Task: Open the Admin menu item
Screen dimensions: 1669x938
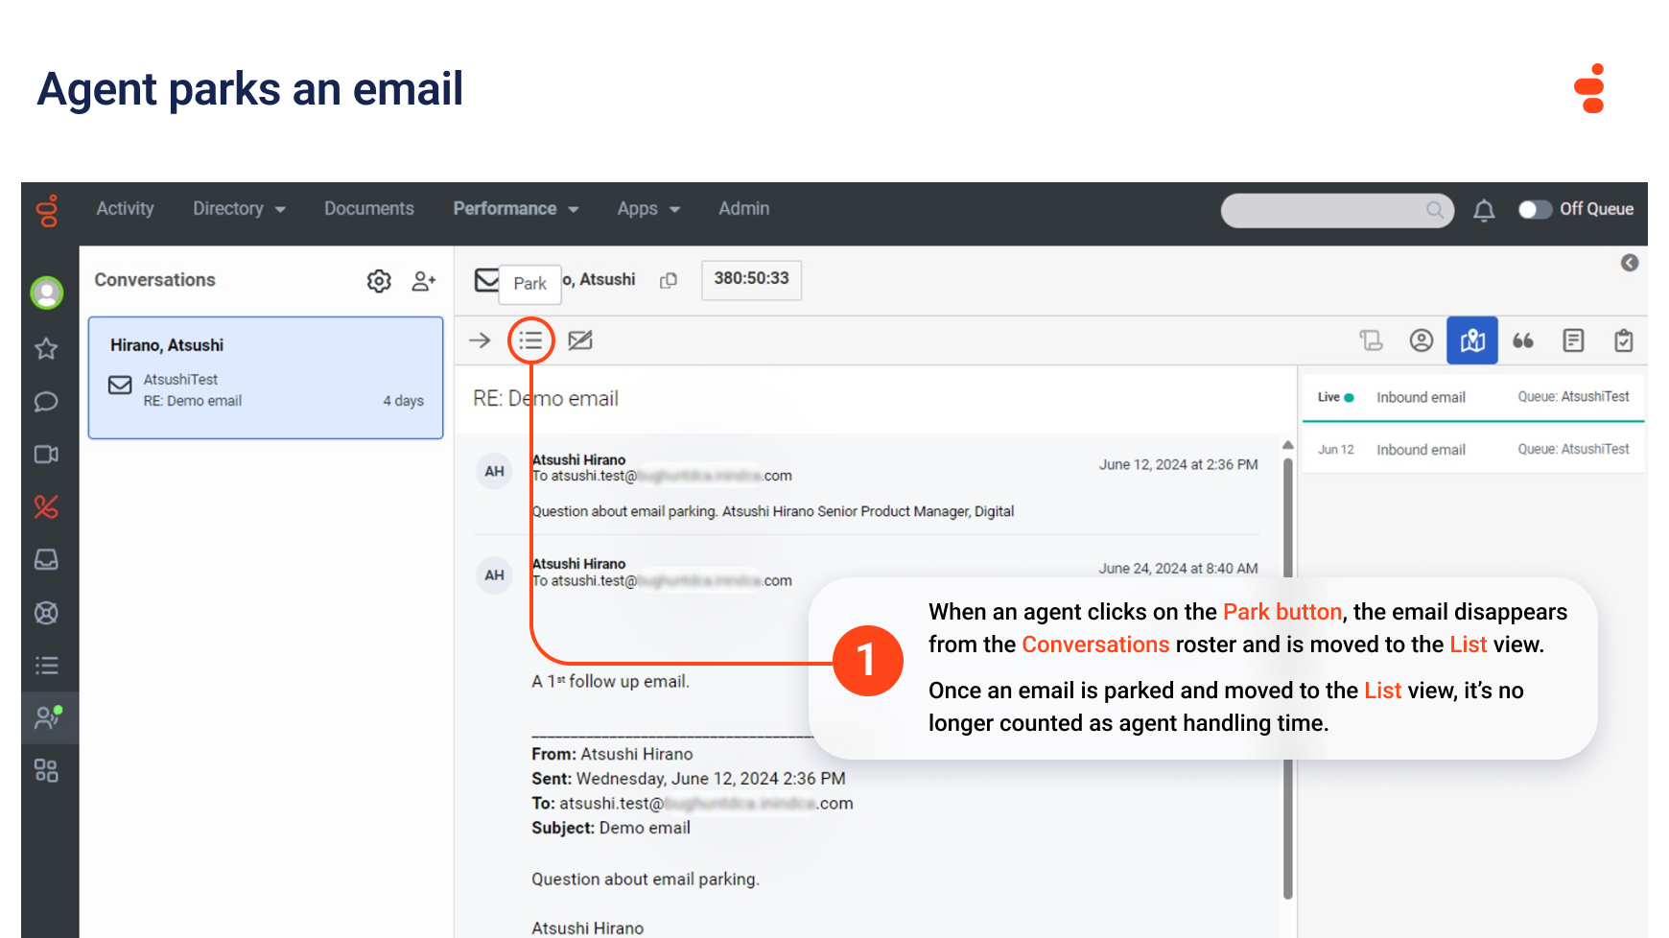Action: click(743, 209)
